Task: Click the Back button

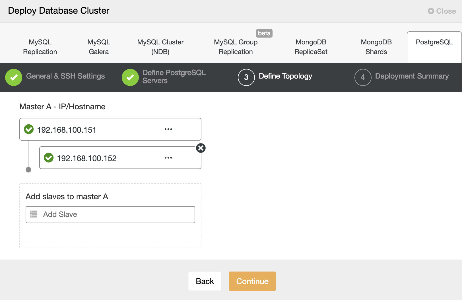Action: pyautogui.click(x=205, y=281)
